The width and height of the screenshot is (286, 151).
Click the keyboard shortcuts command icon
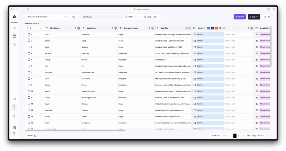pyautogui.click(x=155, y=17)
